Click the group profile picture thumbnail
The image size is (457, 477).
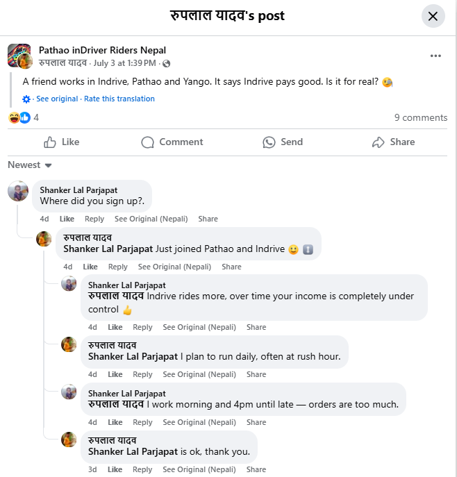click(19, 55)
